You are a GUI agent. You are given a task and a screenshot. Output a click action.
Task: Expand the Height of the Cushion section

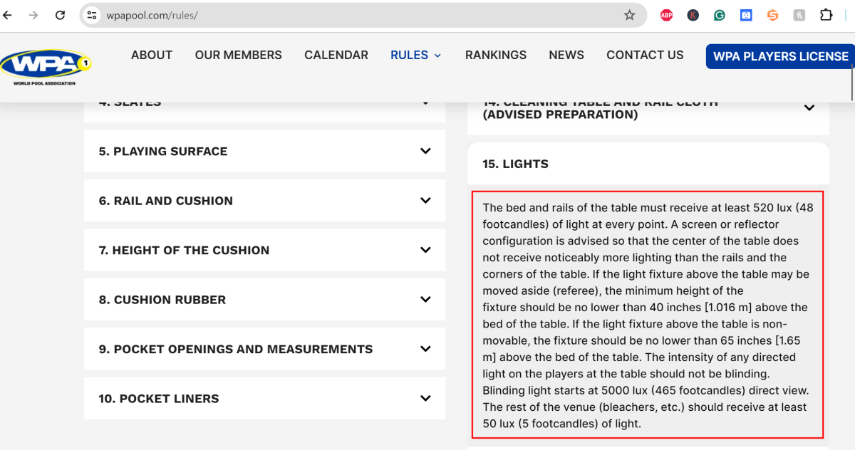click(x=264, y=250)
